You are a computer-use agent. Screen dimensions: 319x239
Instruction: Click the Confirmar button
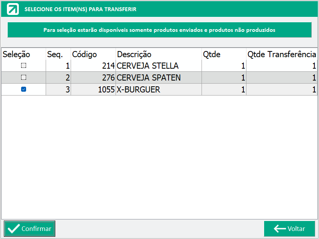(30, 229)
